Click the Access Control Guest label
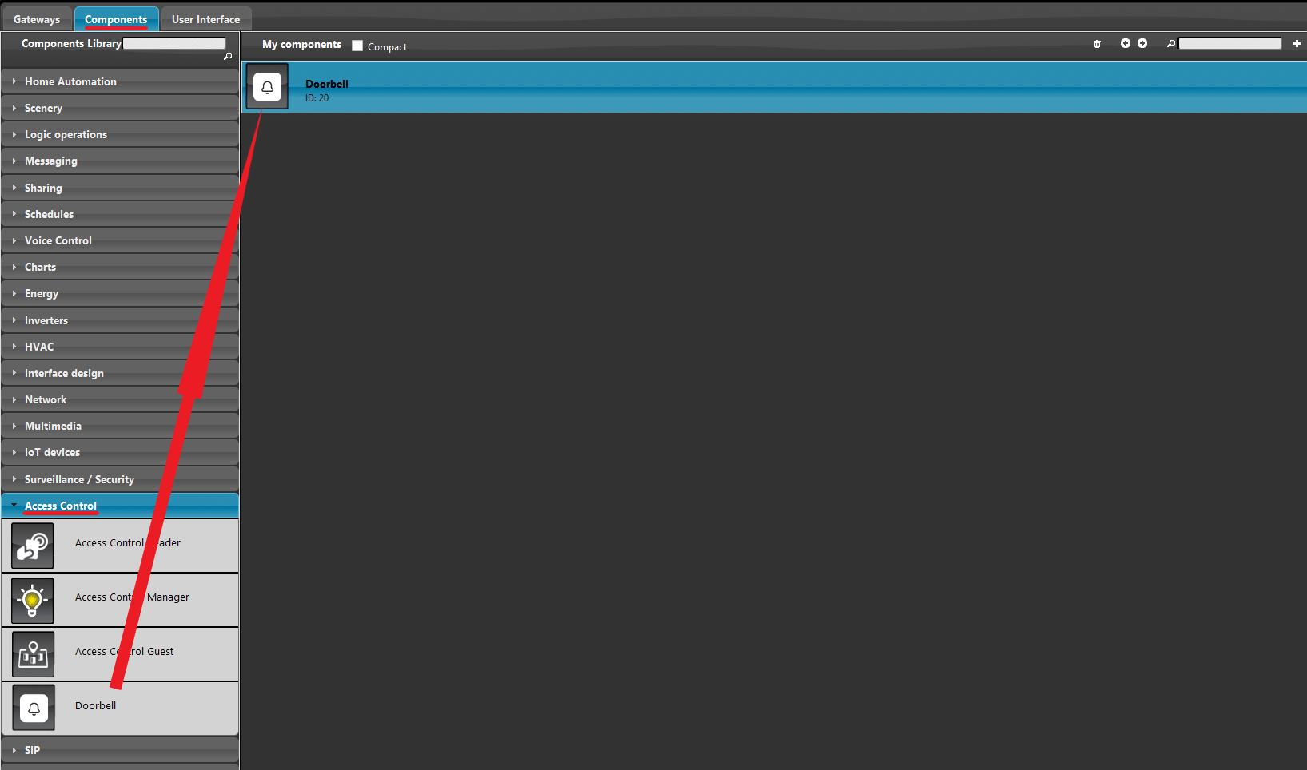 click(x=124, y=652)
